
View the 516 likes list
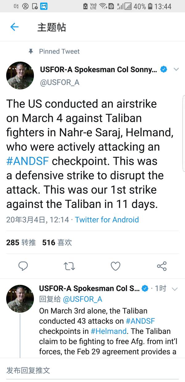tap(57, 242)
